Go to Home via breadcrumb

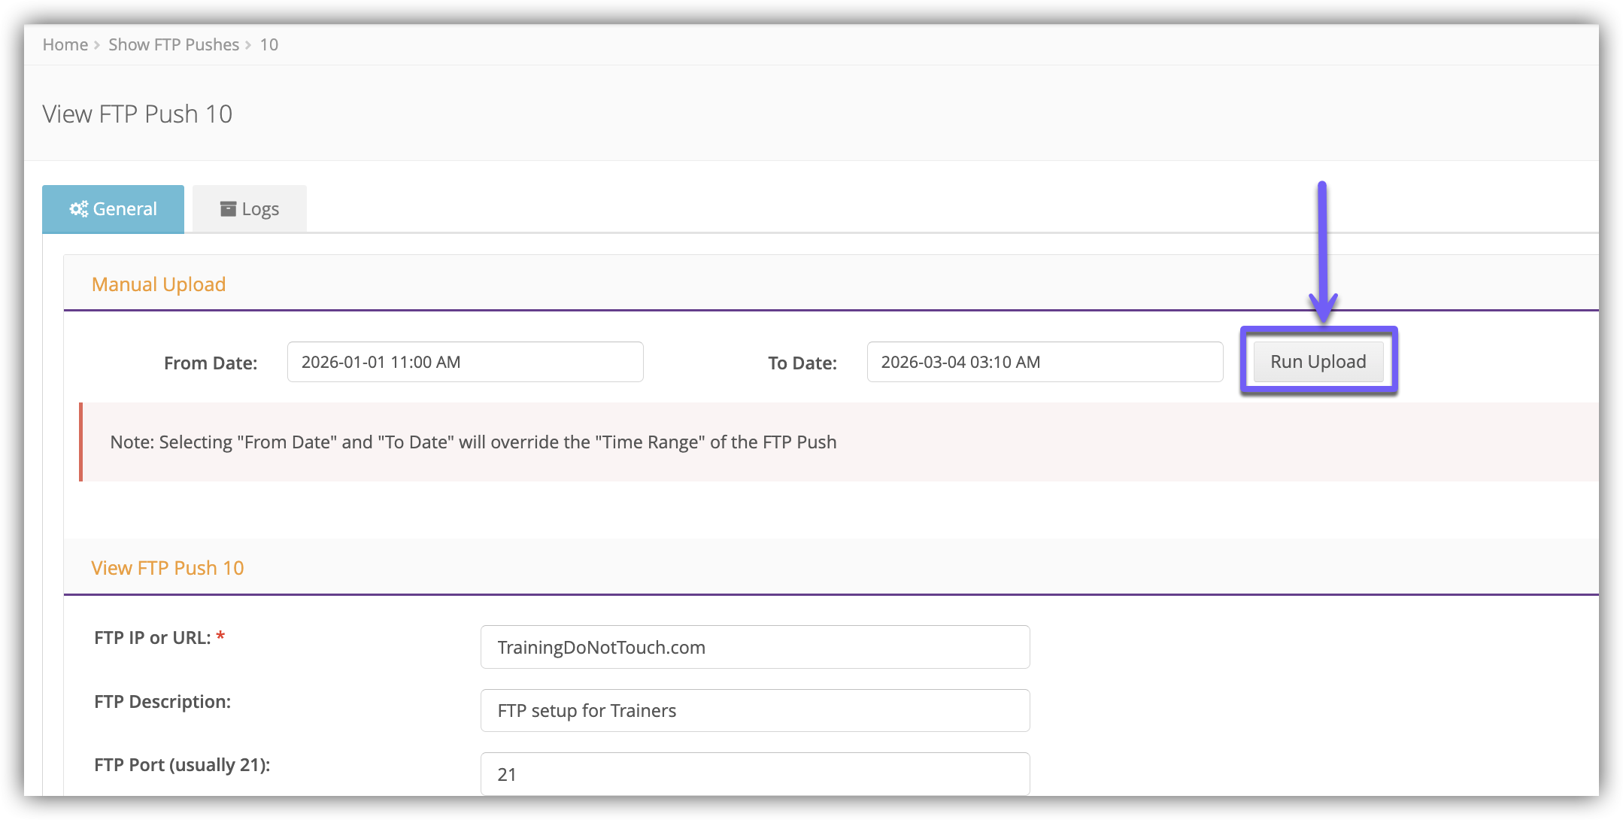(x=65, y=45)
